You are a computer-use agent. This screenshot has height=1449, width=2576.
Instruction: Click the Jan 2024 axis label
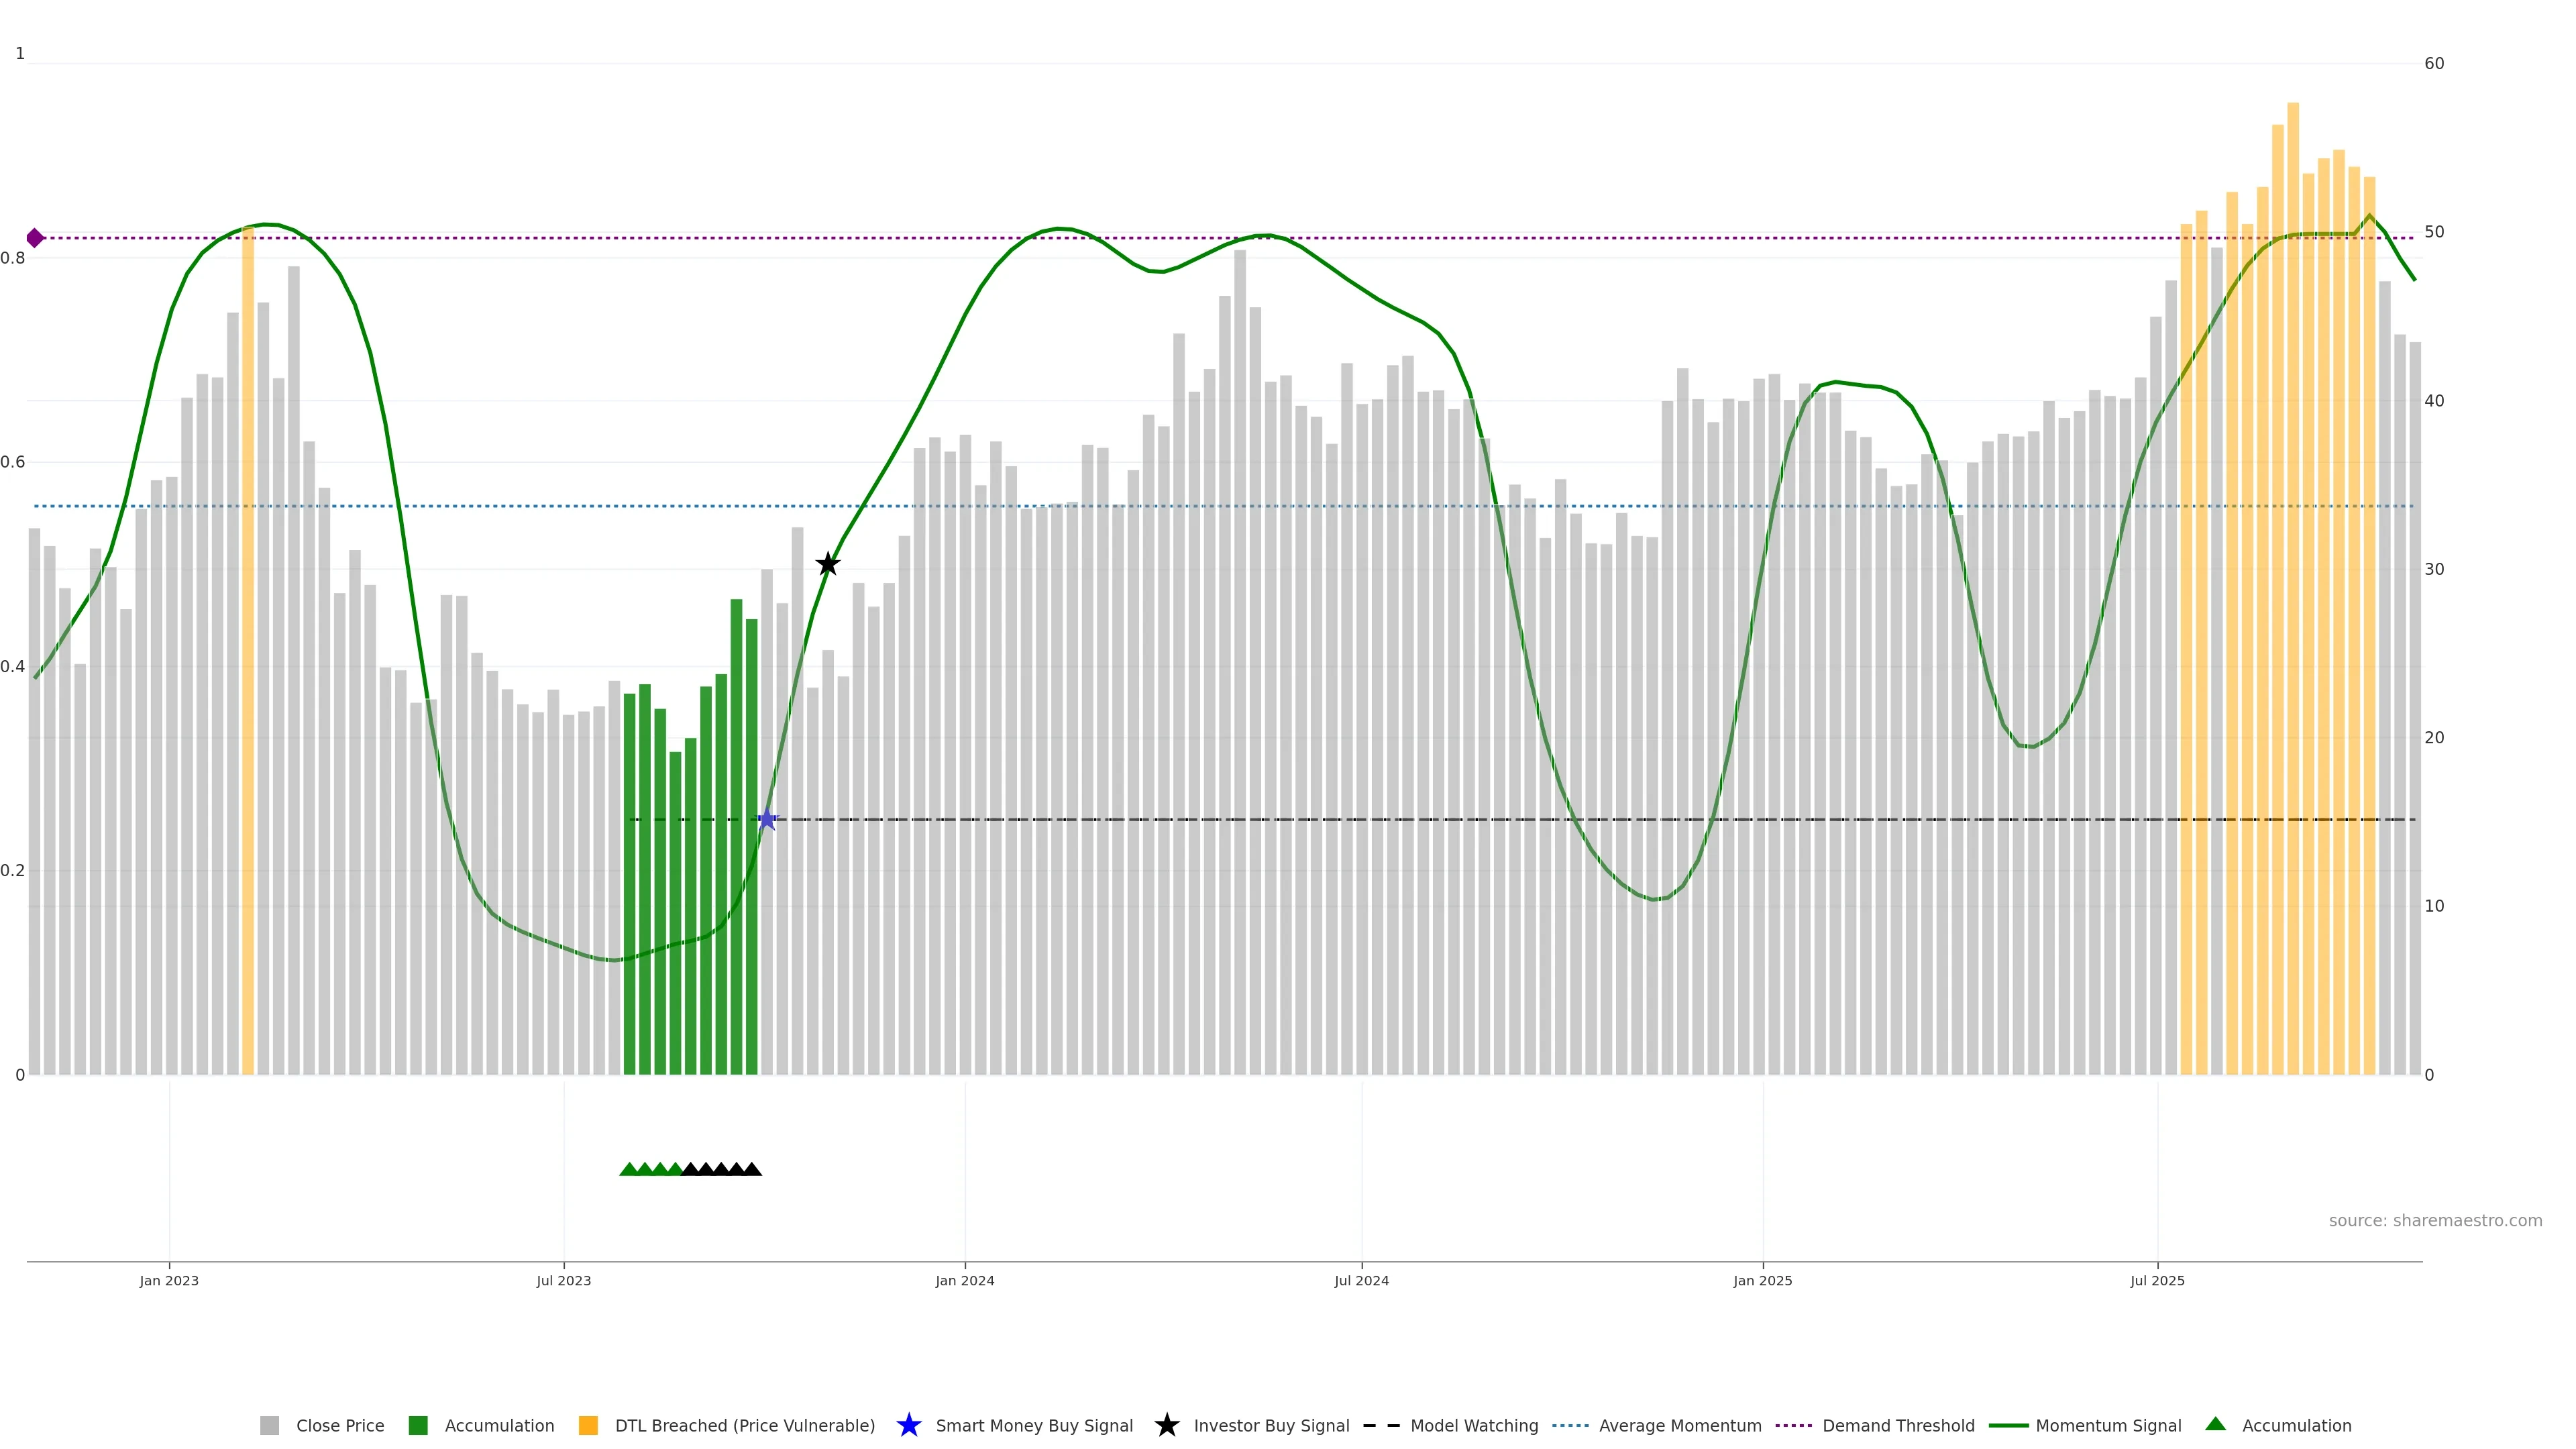coord(964,1281)
